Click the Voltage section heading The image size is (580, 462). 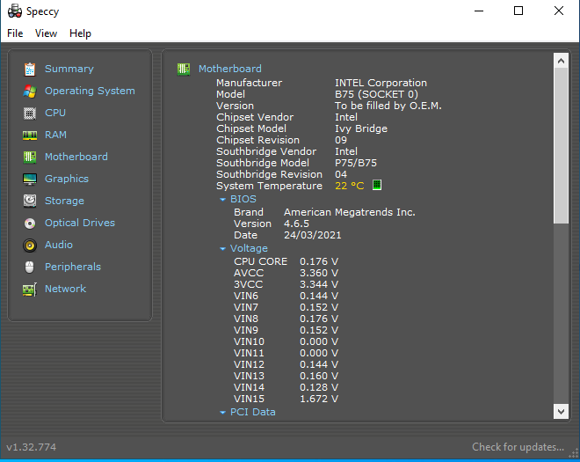(x=249, y=248)
